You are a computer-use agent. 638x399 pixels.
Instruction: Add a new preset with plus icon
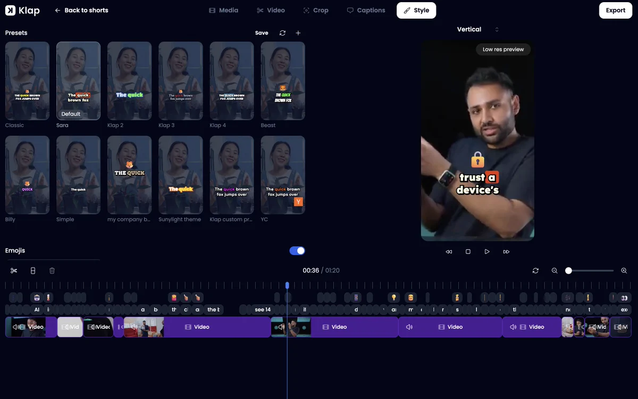[298, 33]
